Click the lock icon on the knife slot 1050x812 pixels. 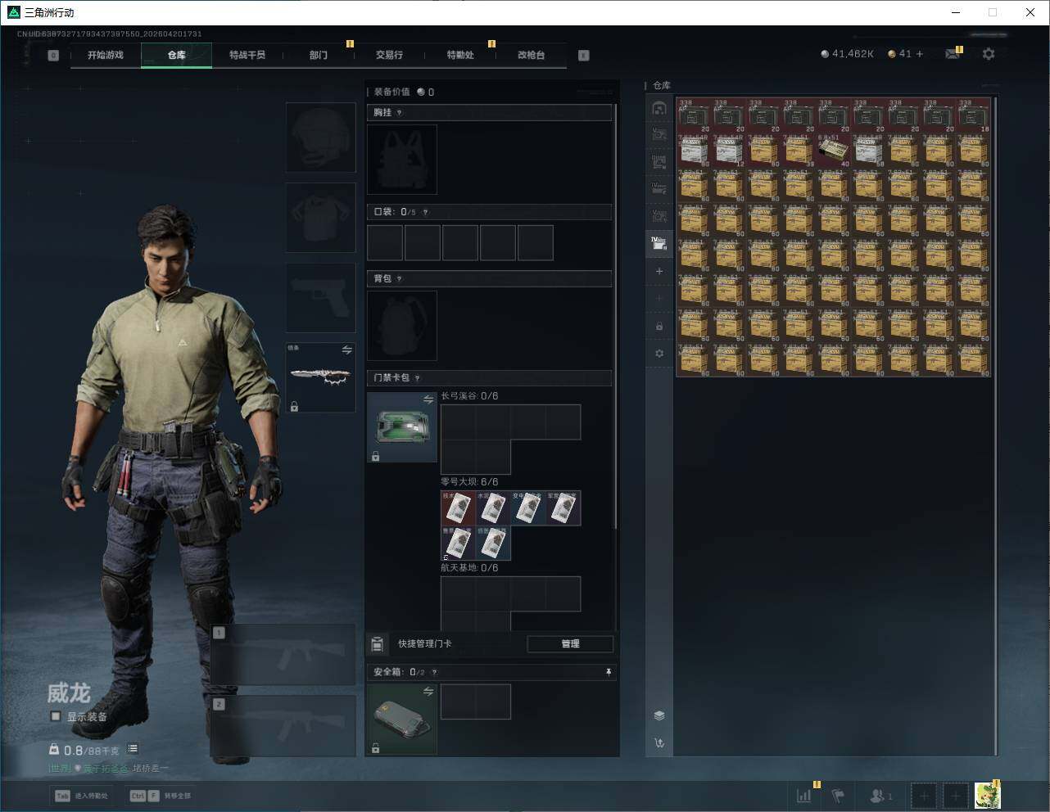click(294, 406)
